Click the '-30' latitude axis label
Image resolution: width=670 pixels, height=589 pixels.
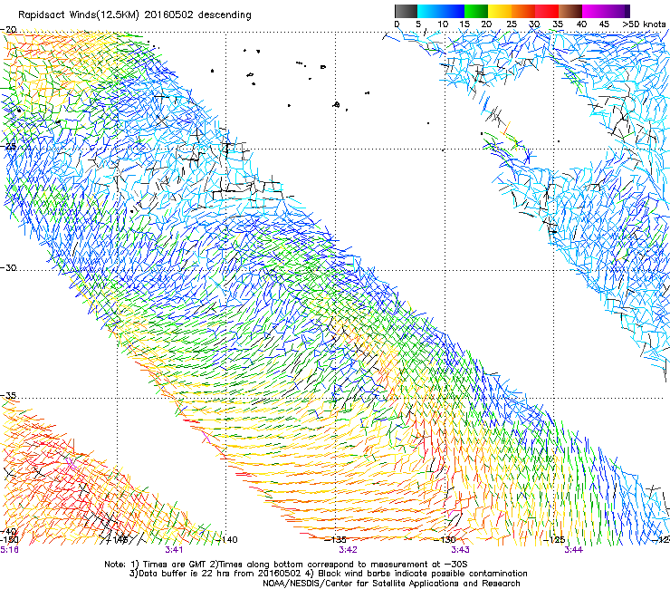tap(8, 267)
